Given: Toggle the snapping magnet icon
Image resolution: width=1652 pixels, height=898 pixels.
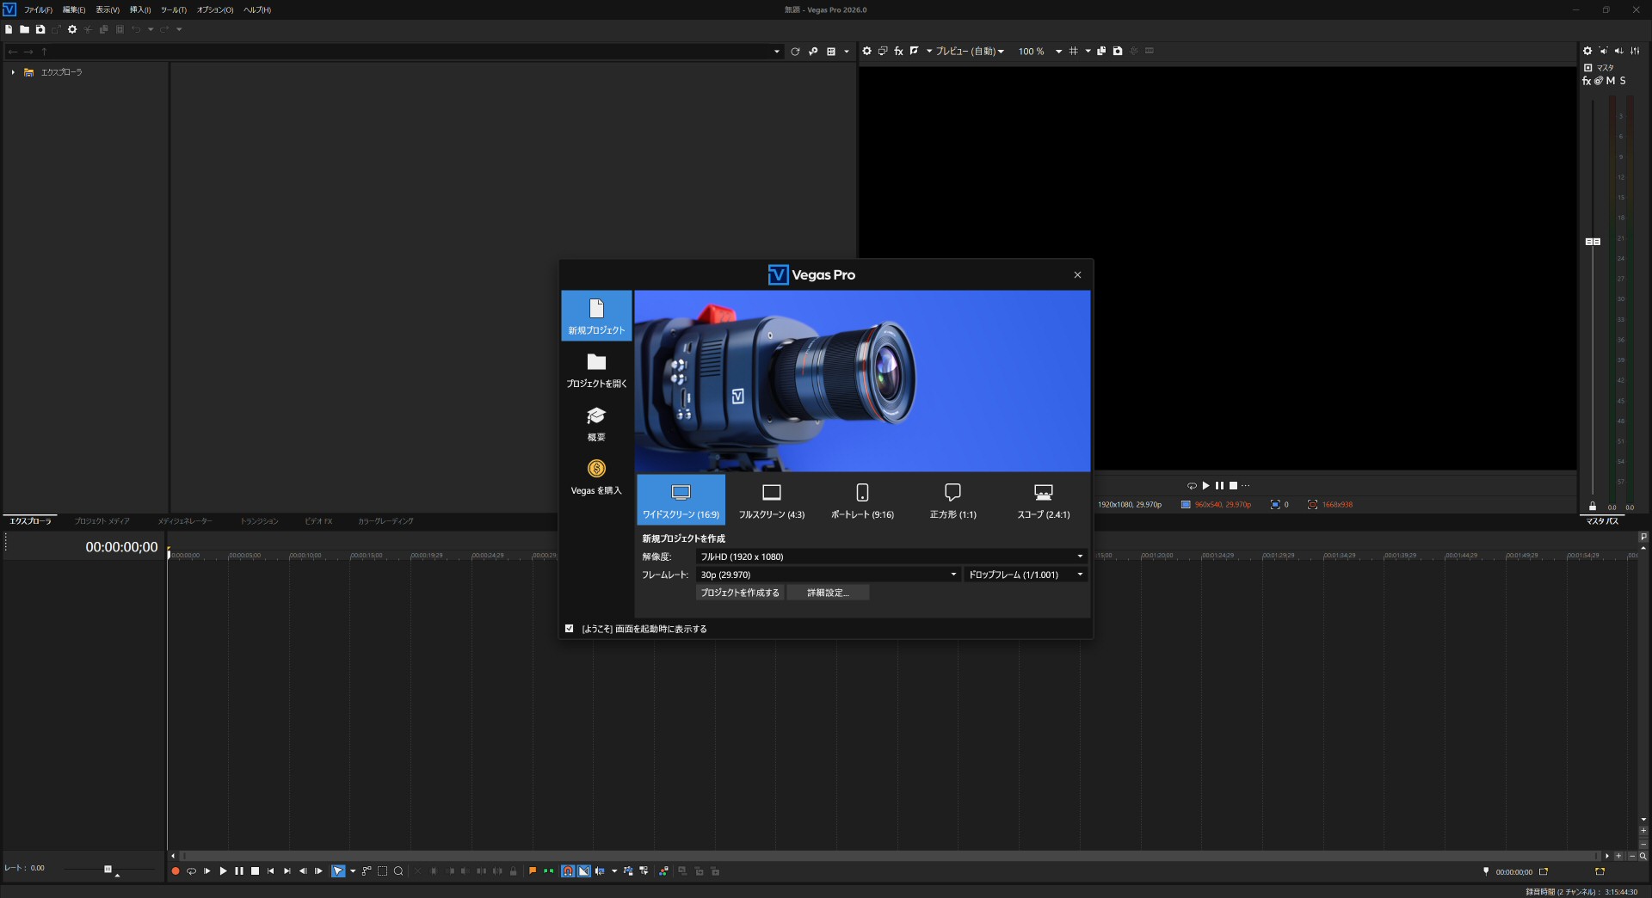Looking at the screenshot, I should pyautogui.click(x=568, y=871).
